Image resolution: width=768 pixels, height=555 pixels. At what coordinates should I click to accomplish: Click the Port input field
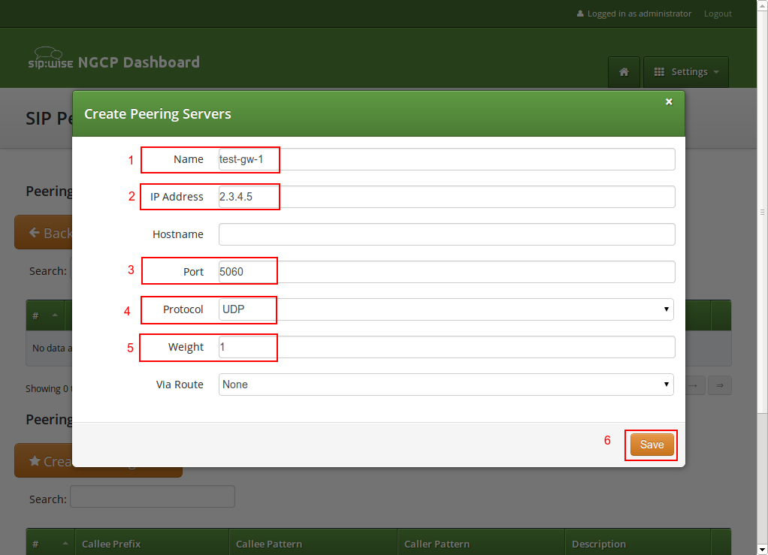[x=446, y=272]
